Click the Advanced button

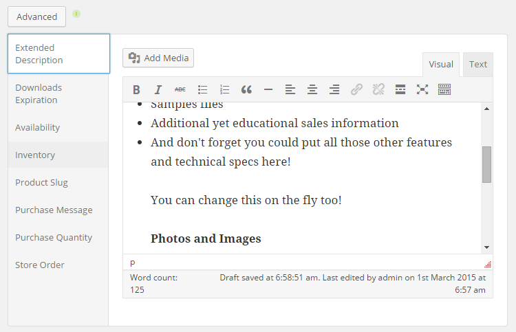pos(37,16)
